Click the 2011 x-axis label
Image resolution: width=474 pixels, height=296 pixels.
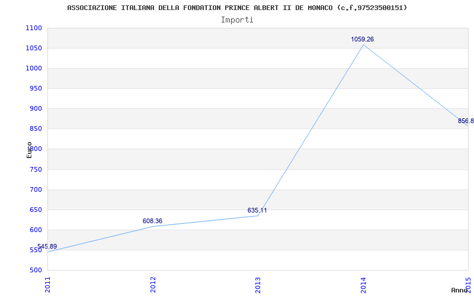(x=47, y=285)
